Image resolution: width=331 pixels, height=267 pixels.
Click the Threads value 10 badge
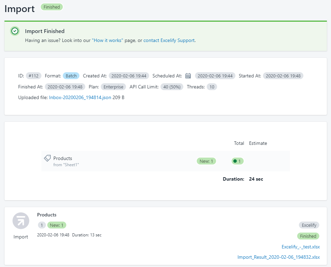click(x=212, y=87)
